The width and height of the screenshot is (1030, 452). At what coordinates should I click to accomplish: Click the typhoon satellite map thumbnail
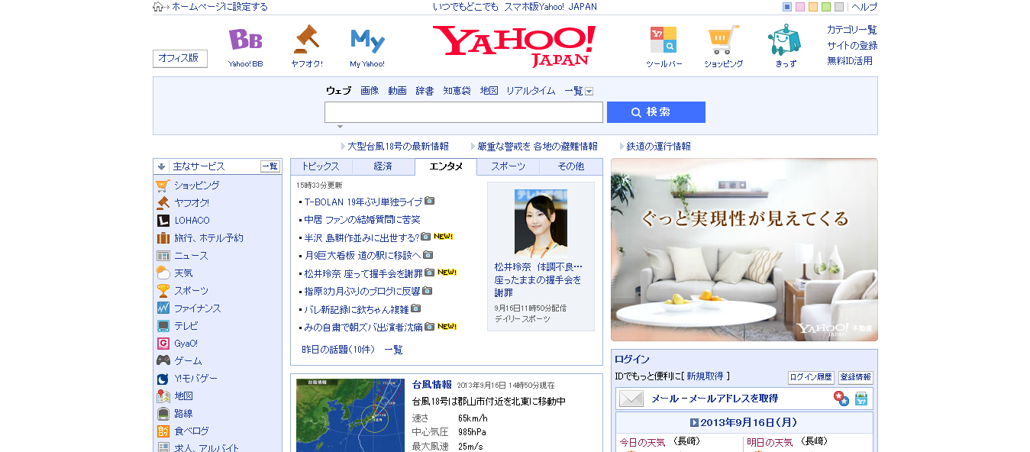point(350,415)
